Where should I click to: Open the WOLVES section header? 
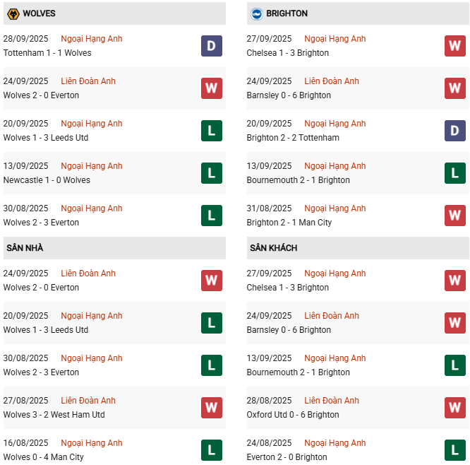pos(40,13)
